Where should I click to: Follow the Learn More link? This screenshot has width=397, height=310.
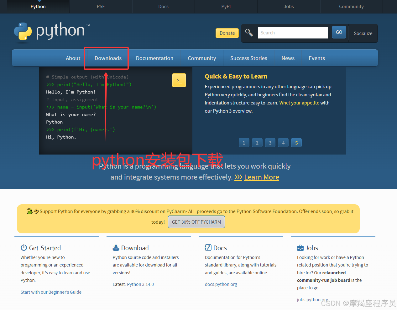(262, 177)
